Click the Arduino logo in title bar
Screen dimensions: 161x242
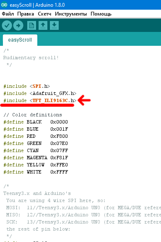click(4, 5)
